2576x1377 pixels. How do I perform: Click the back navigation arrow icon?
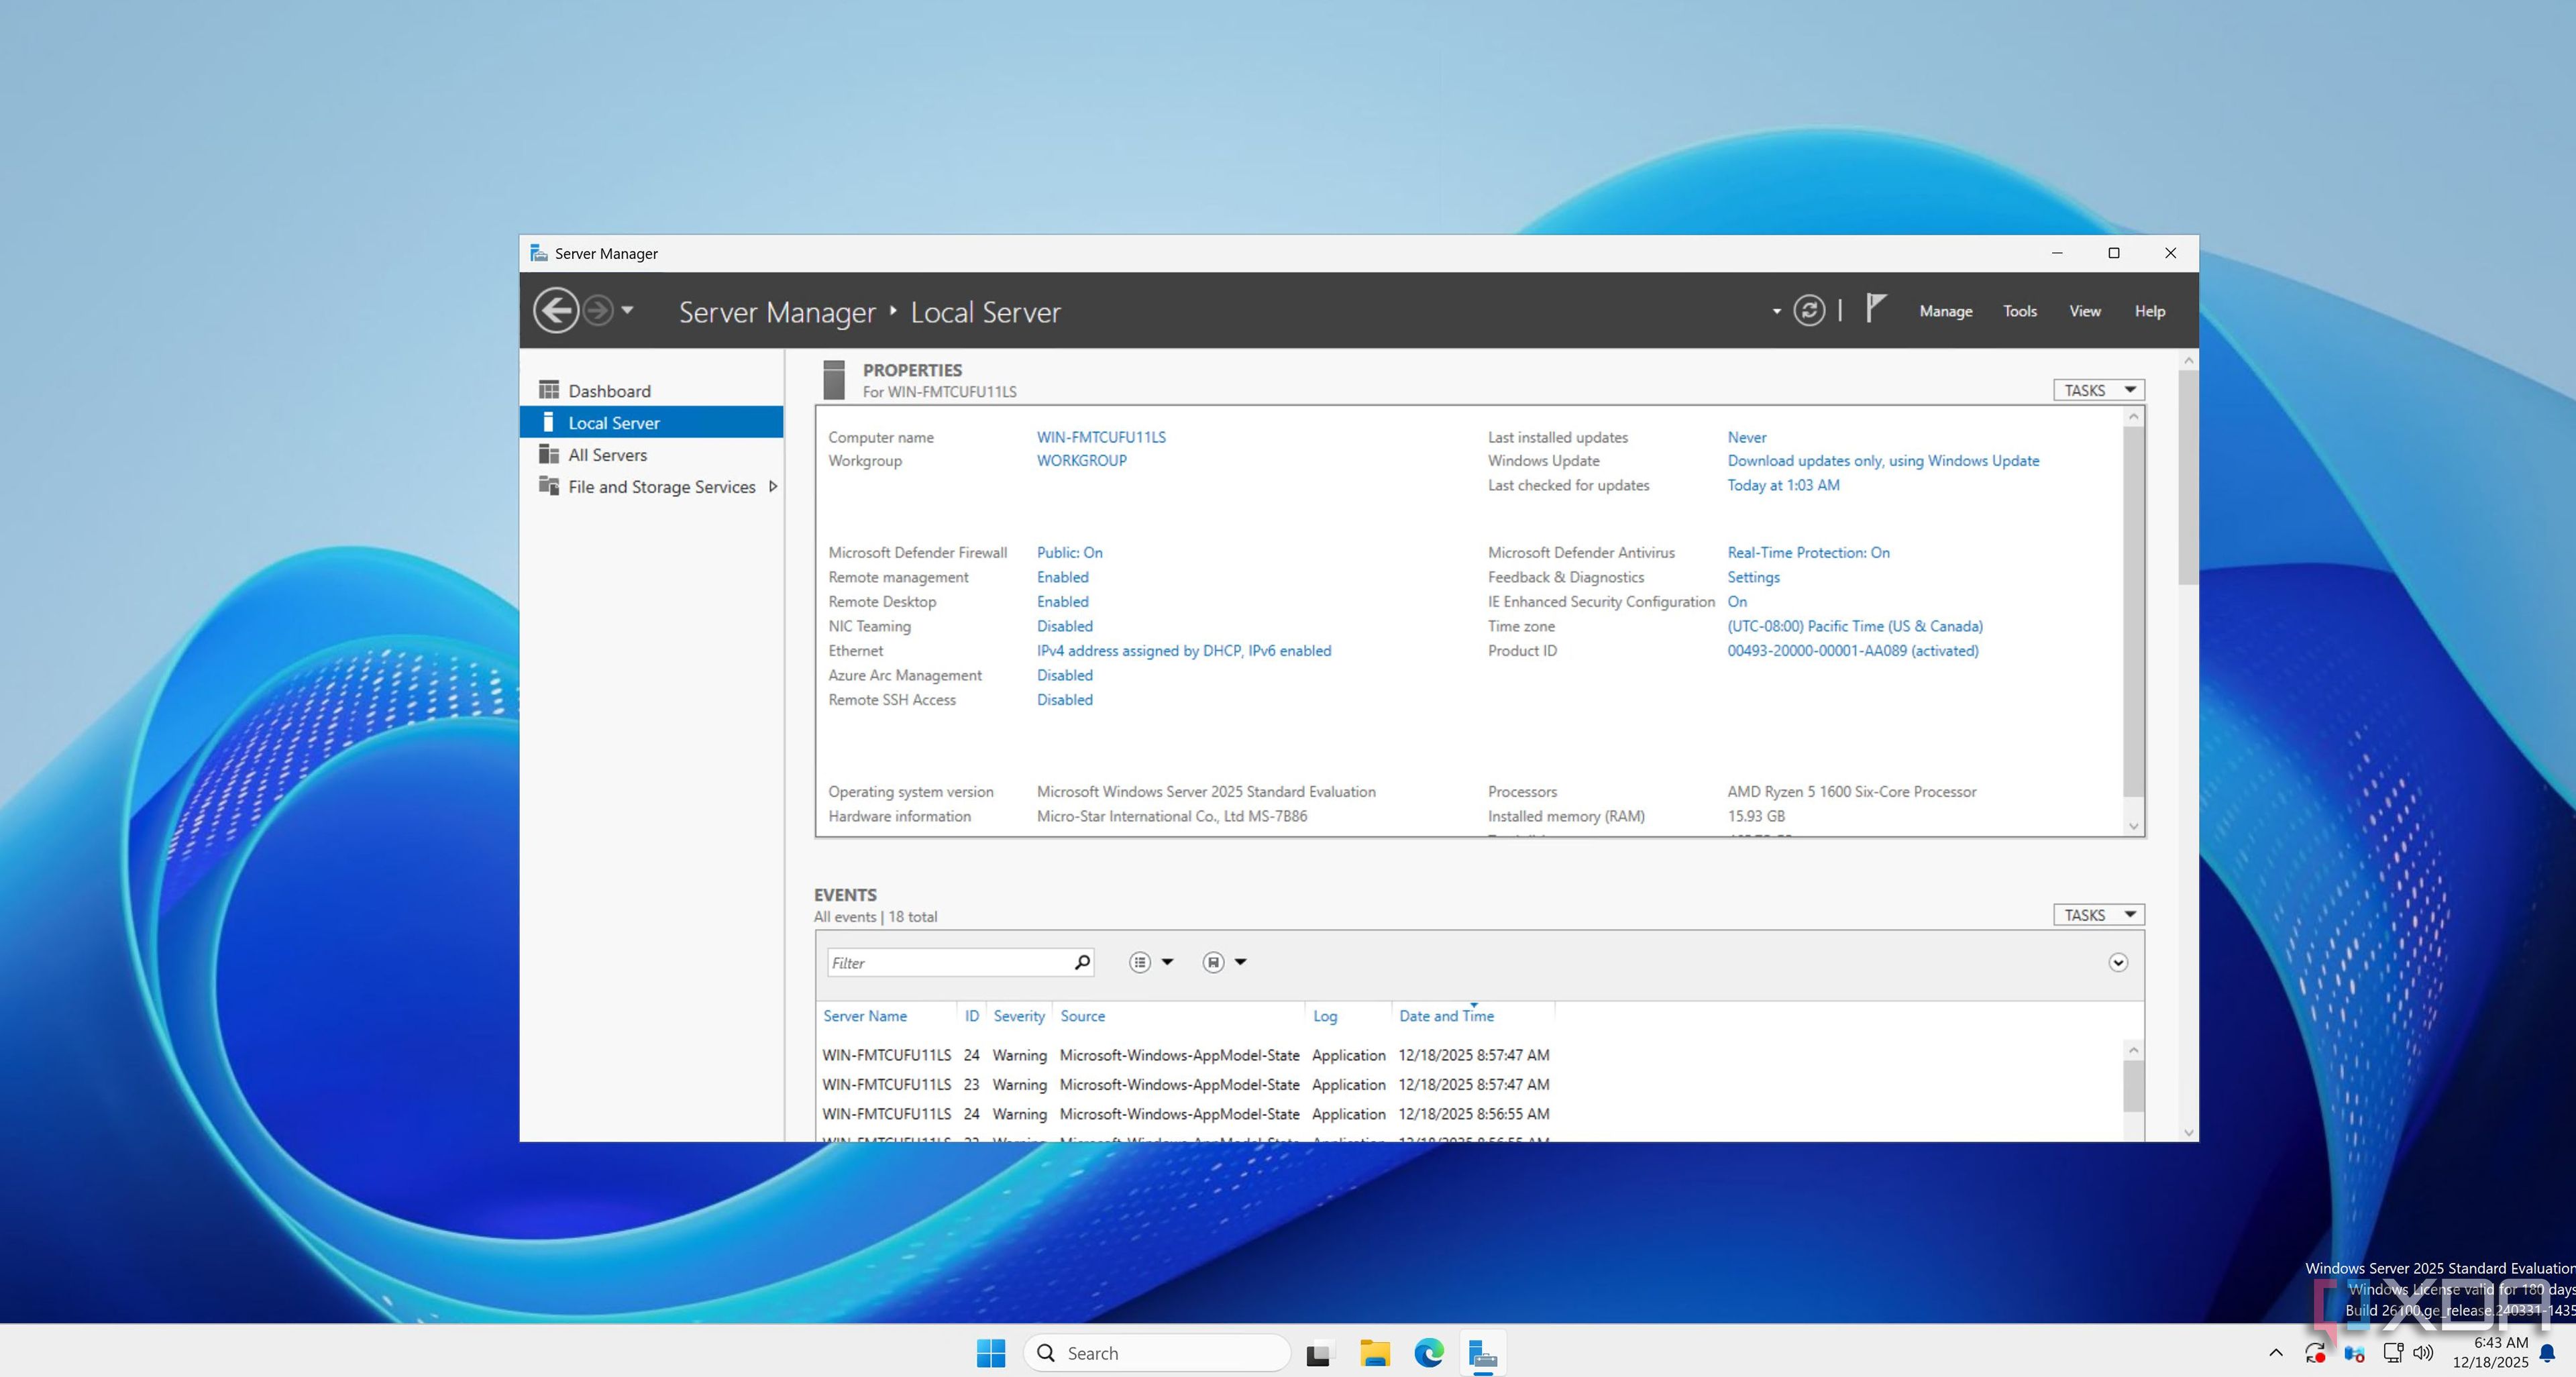[x=555, y=310]
